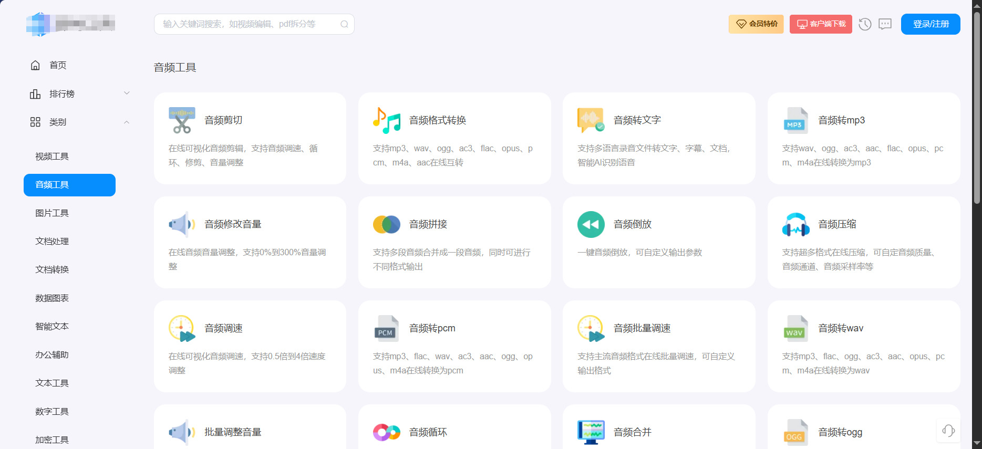Viewport: 982px width, 449px height.
Task: Click the 音频倒放 description text
Action: (640, 253)
